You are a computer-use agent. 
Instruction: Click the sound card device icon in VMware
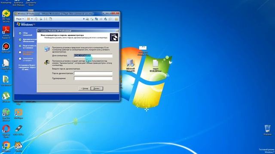[105, 19]
